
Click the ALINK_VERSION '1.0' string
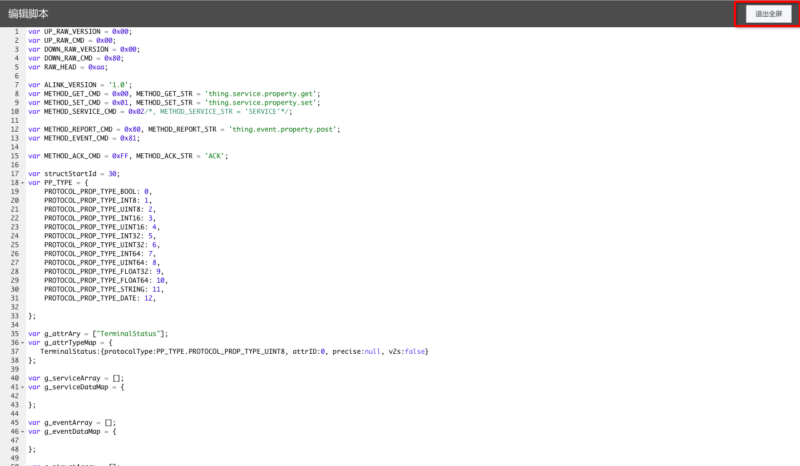coord(118,85)
